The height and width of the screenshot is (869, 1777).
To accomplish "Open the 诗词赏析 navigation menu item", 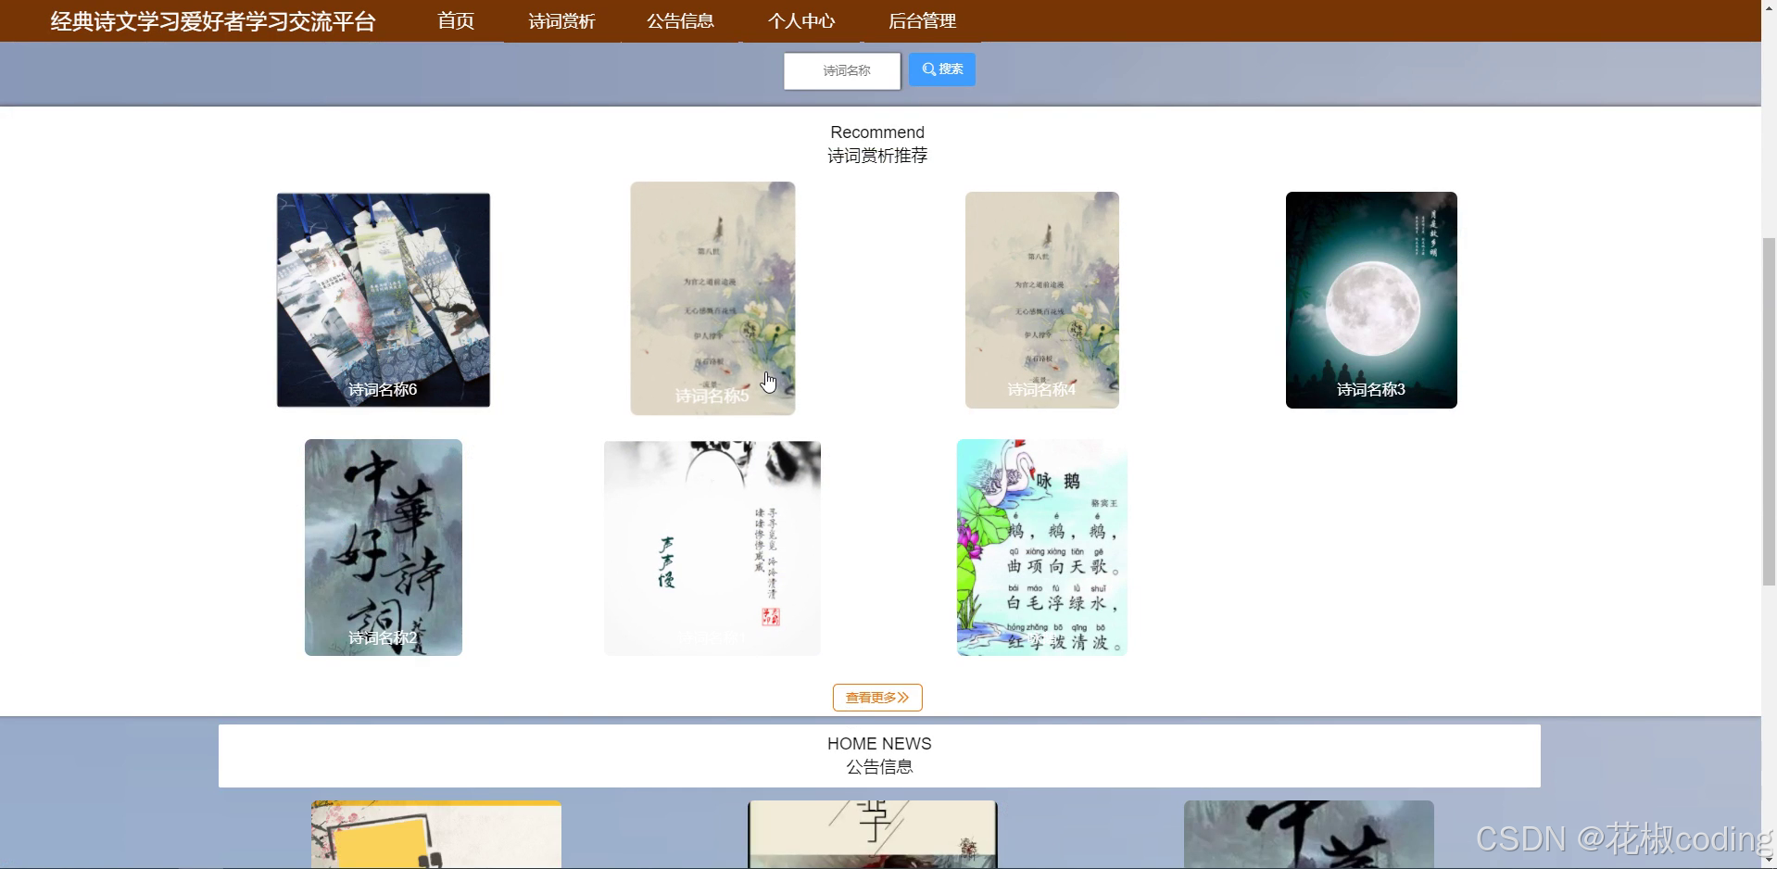I will [x=561, y=20].
